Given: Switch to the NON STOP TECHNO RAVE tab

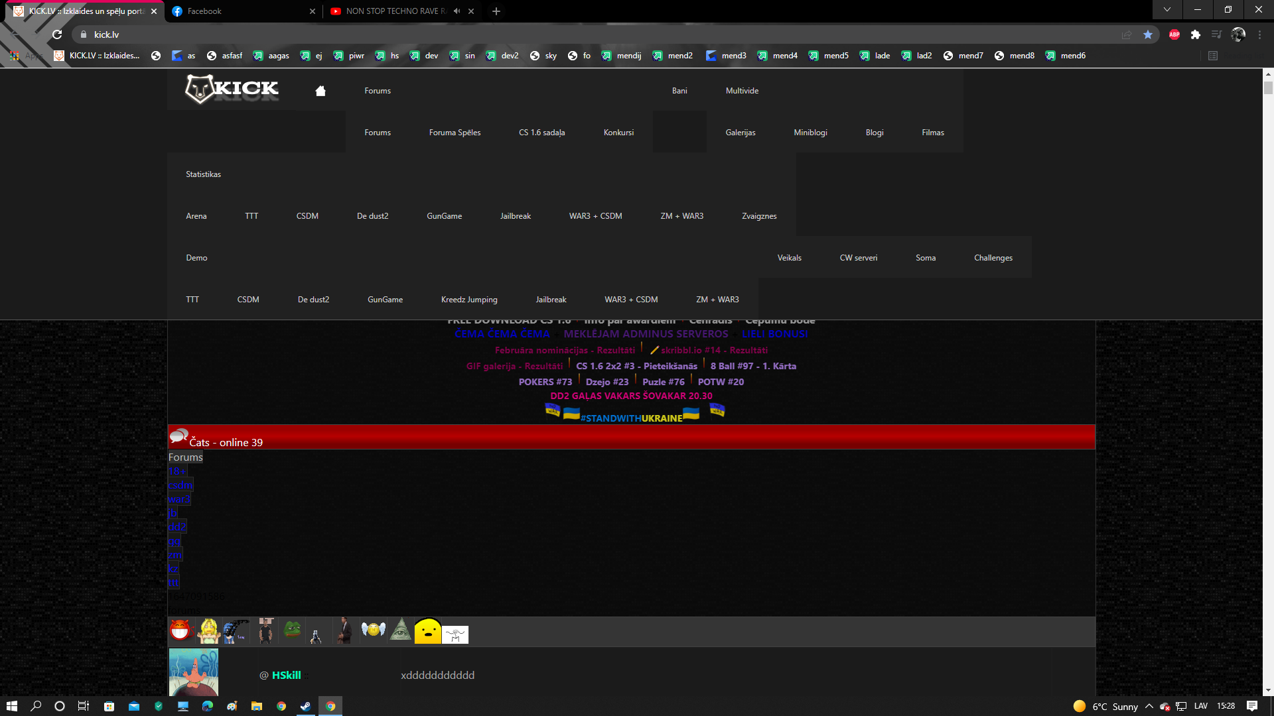Looking at the screenshot, I should tap(401, 11).
